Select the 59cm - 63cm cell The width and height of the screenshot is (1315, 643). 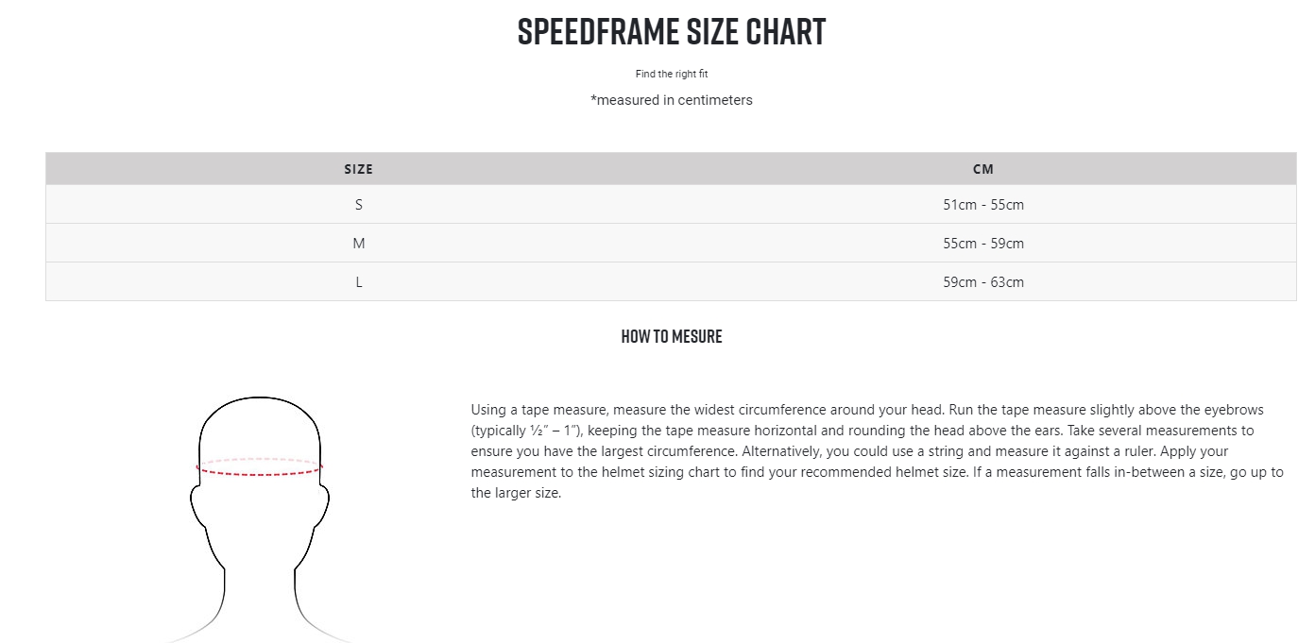pyautogui.click(x=983, y=282)
